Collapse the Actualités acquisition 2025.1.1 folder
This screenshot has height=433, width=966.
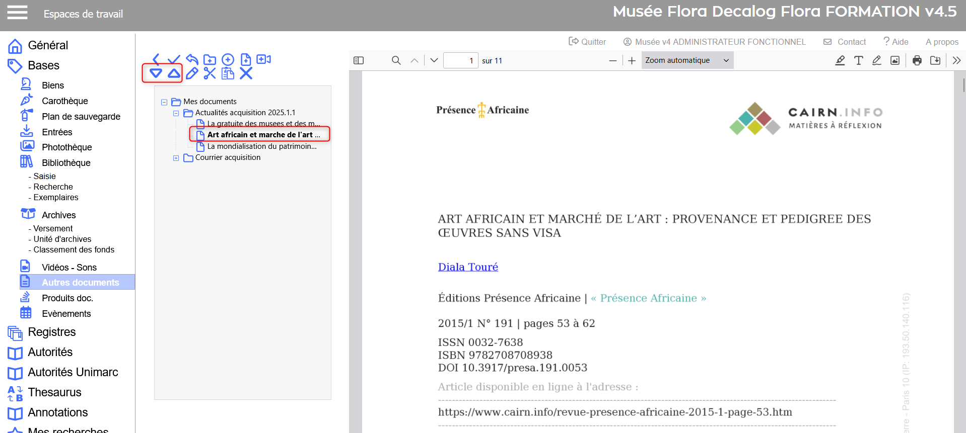pos(176,113)
